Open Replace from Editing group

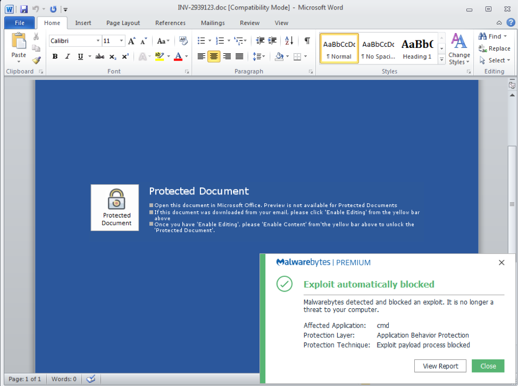click(494, 48)
